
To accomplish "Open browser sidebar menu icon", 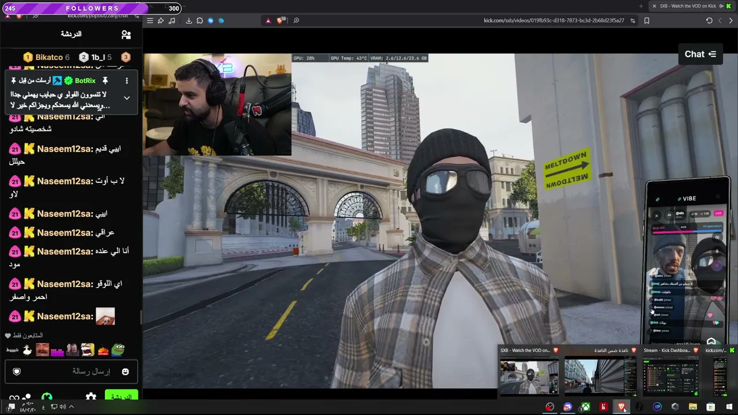I will pyautogui.click(x=150, y=21).
